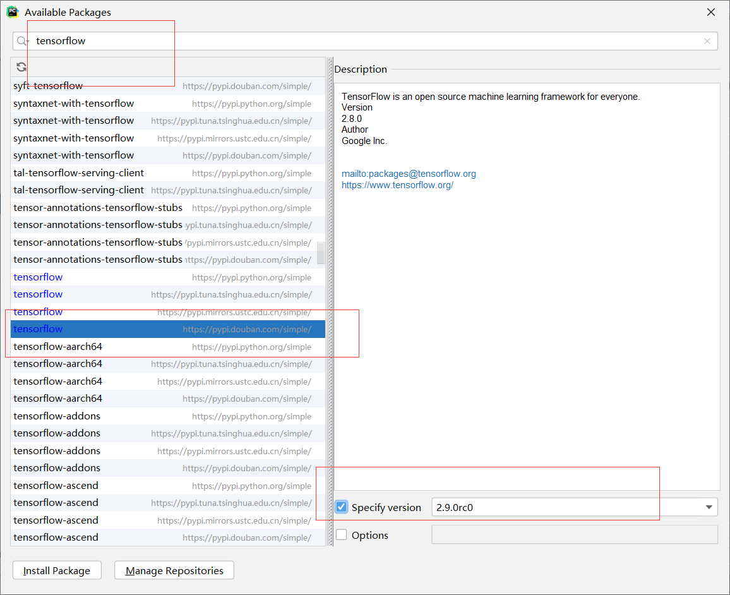The width and height of the screenshot is (730, 595).
Task: Select tensorflow-aarch64 from tsinghua mirror
Action: [167, 364]
